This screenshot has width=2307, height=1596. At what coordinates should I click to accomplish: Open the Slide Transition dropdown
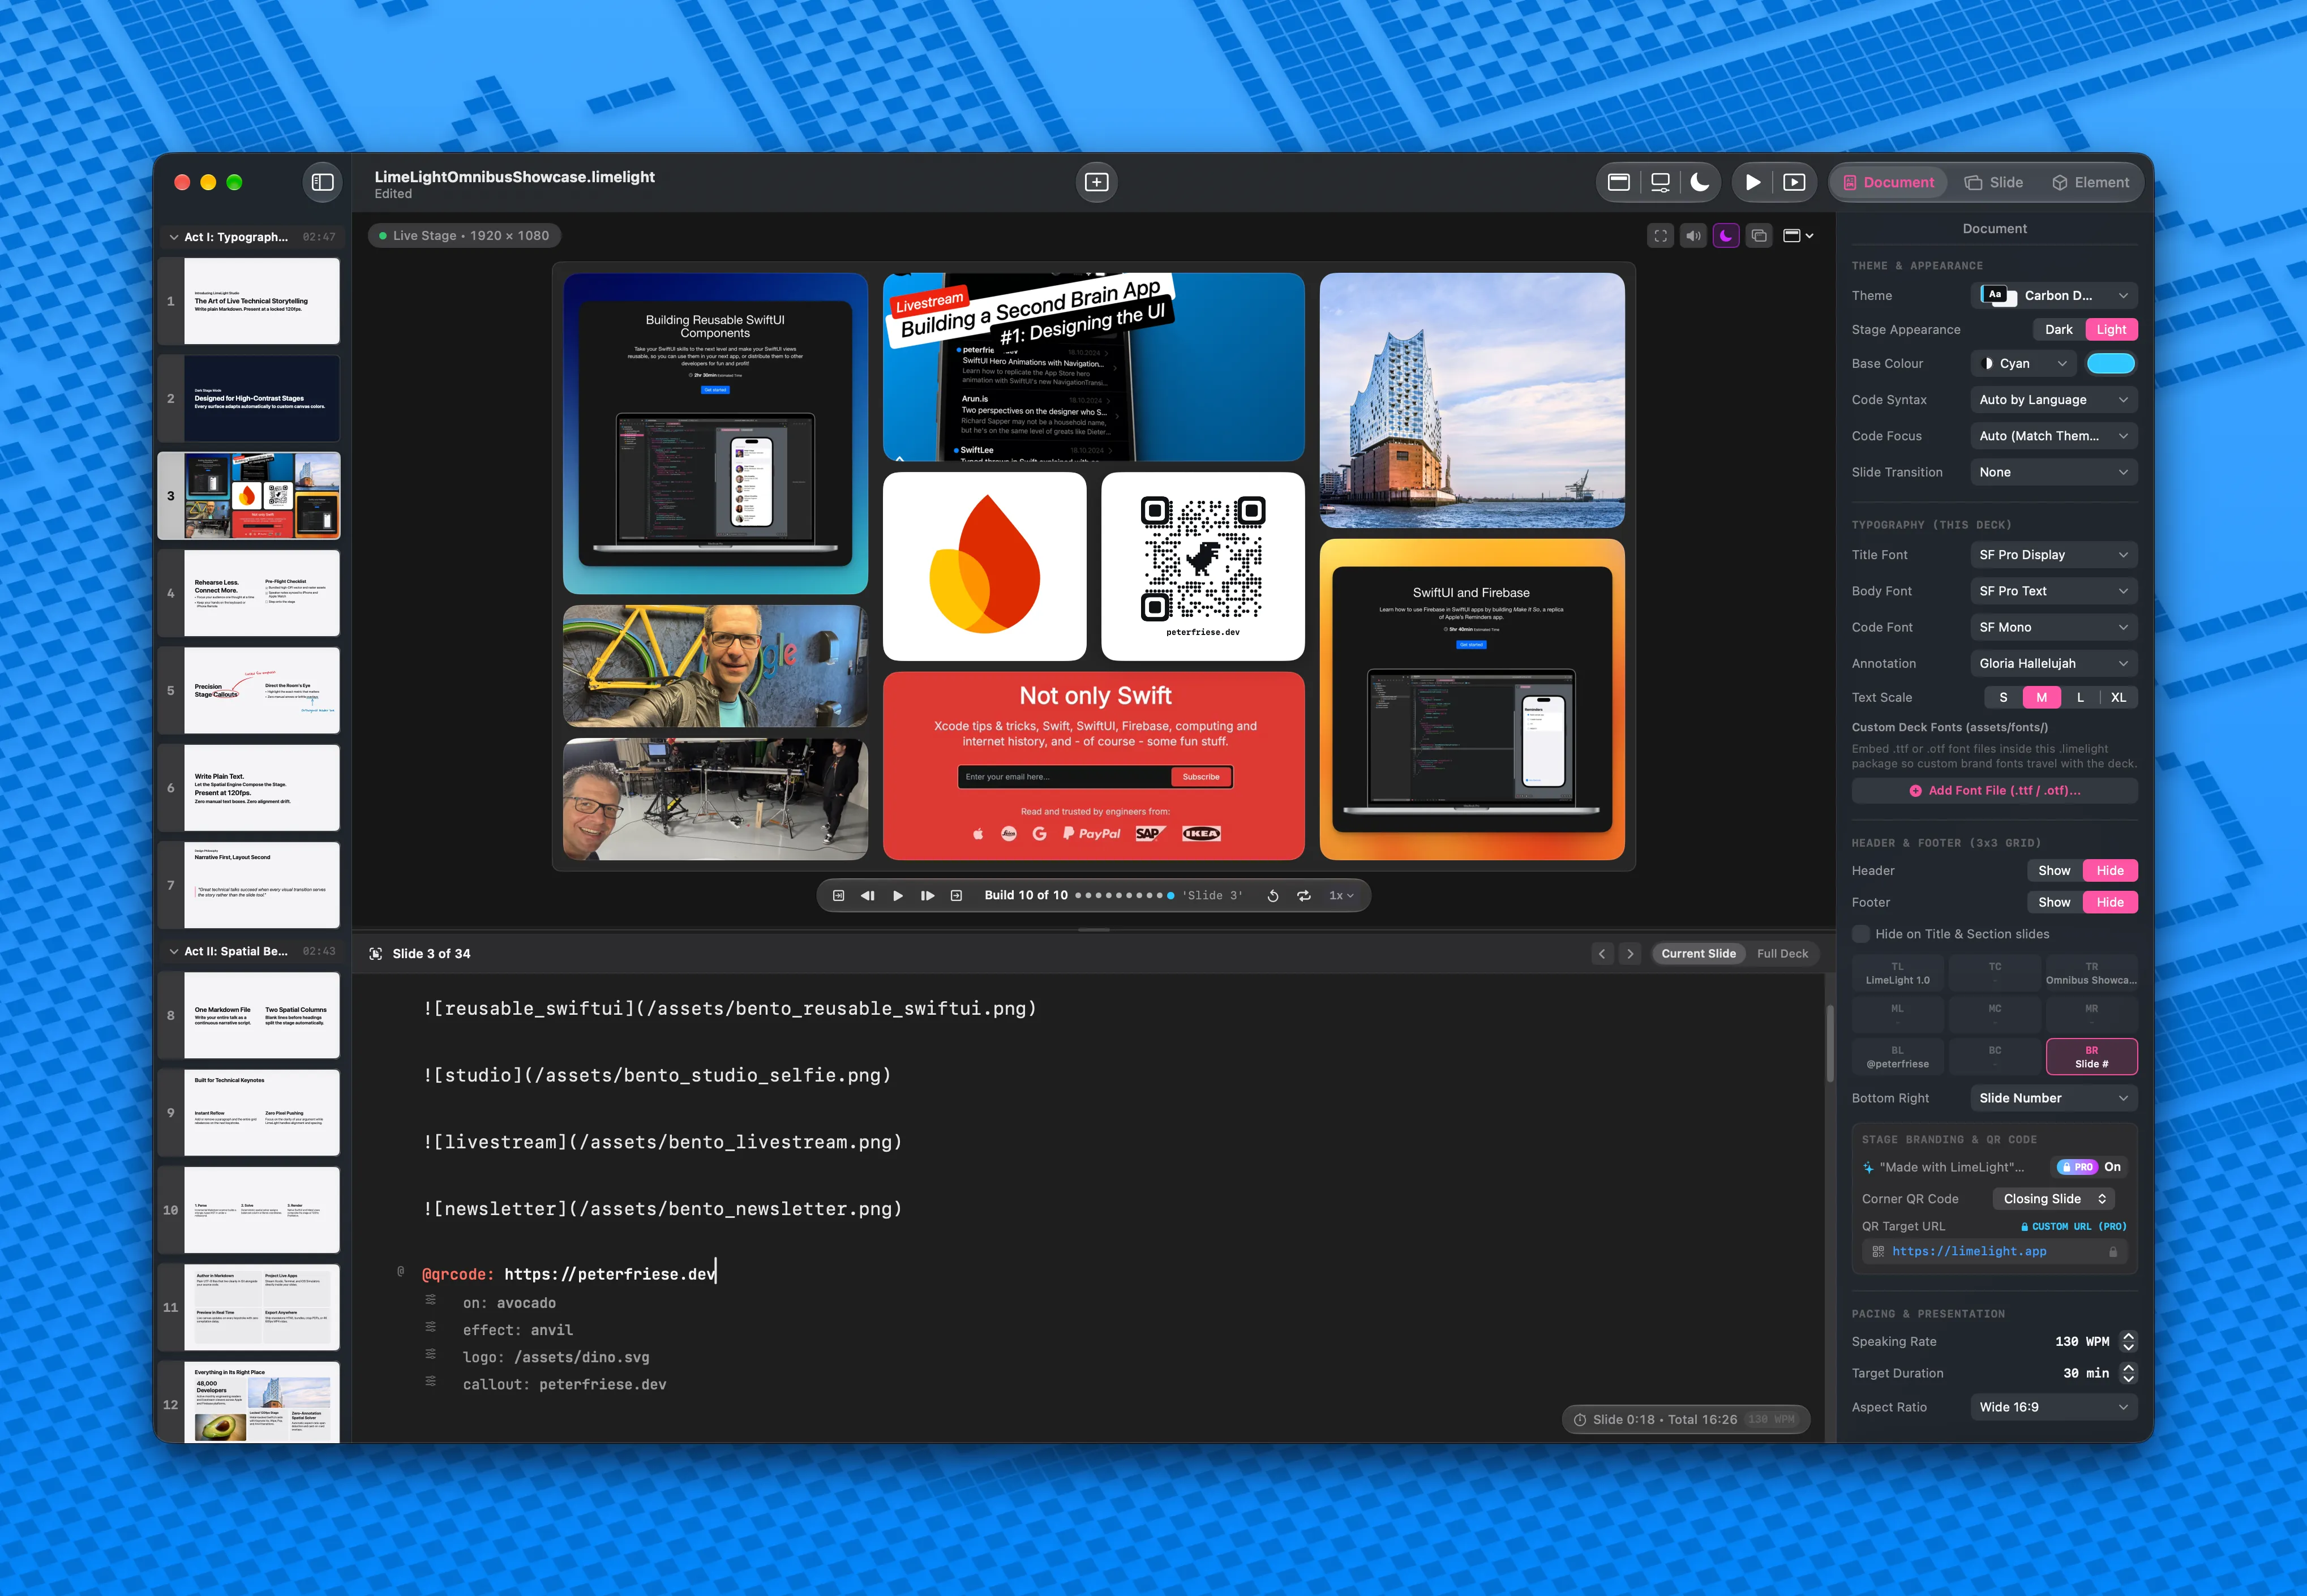click(x=2054, y=472)
